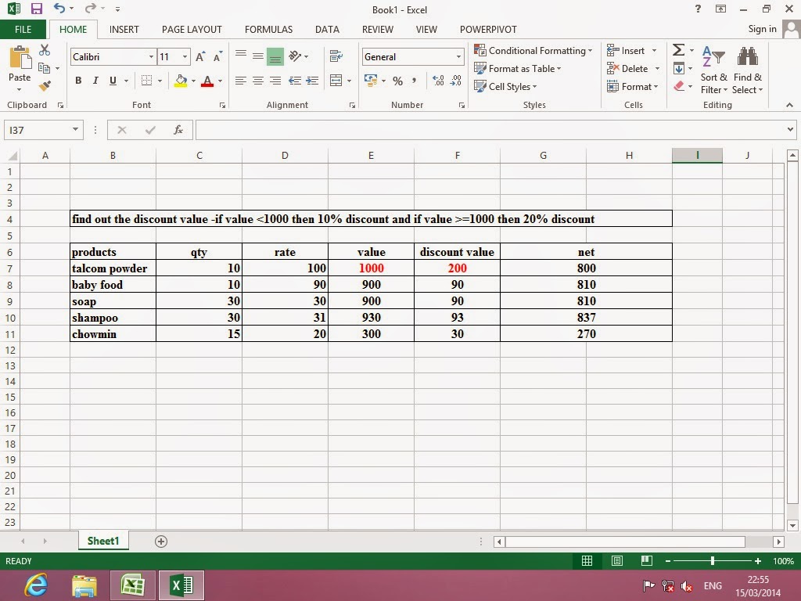The width and height of the screenshot is (801, 601).
Task: Toggle Center horizontal alignment
Action: pyautogui.click(x=258, y=81)
